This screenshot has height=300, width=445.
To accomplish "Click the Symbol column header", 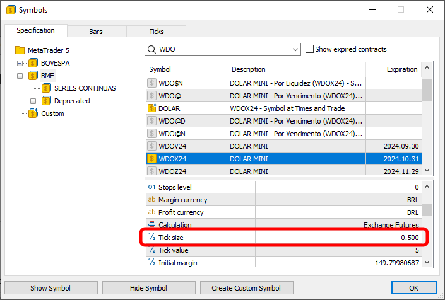I will pos(187,69).
